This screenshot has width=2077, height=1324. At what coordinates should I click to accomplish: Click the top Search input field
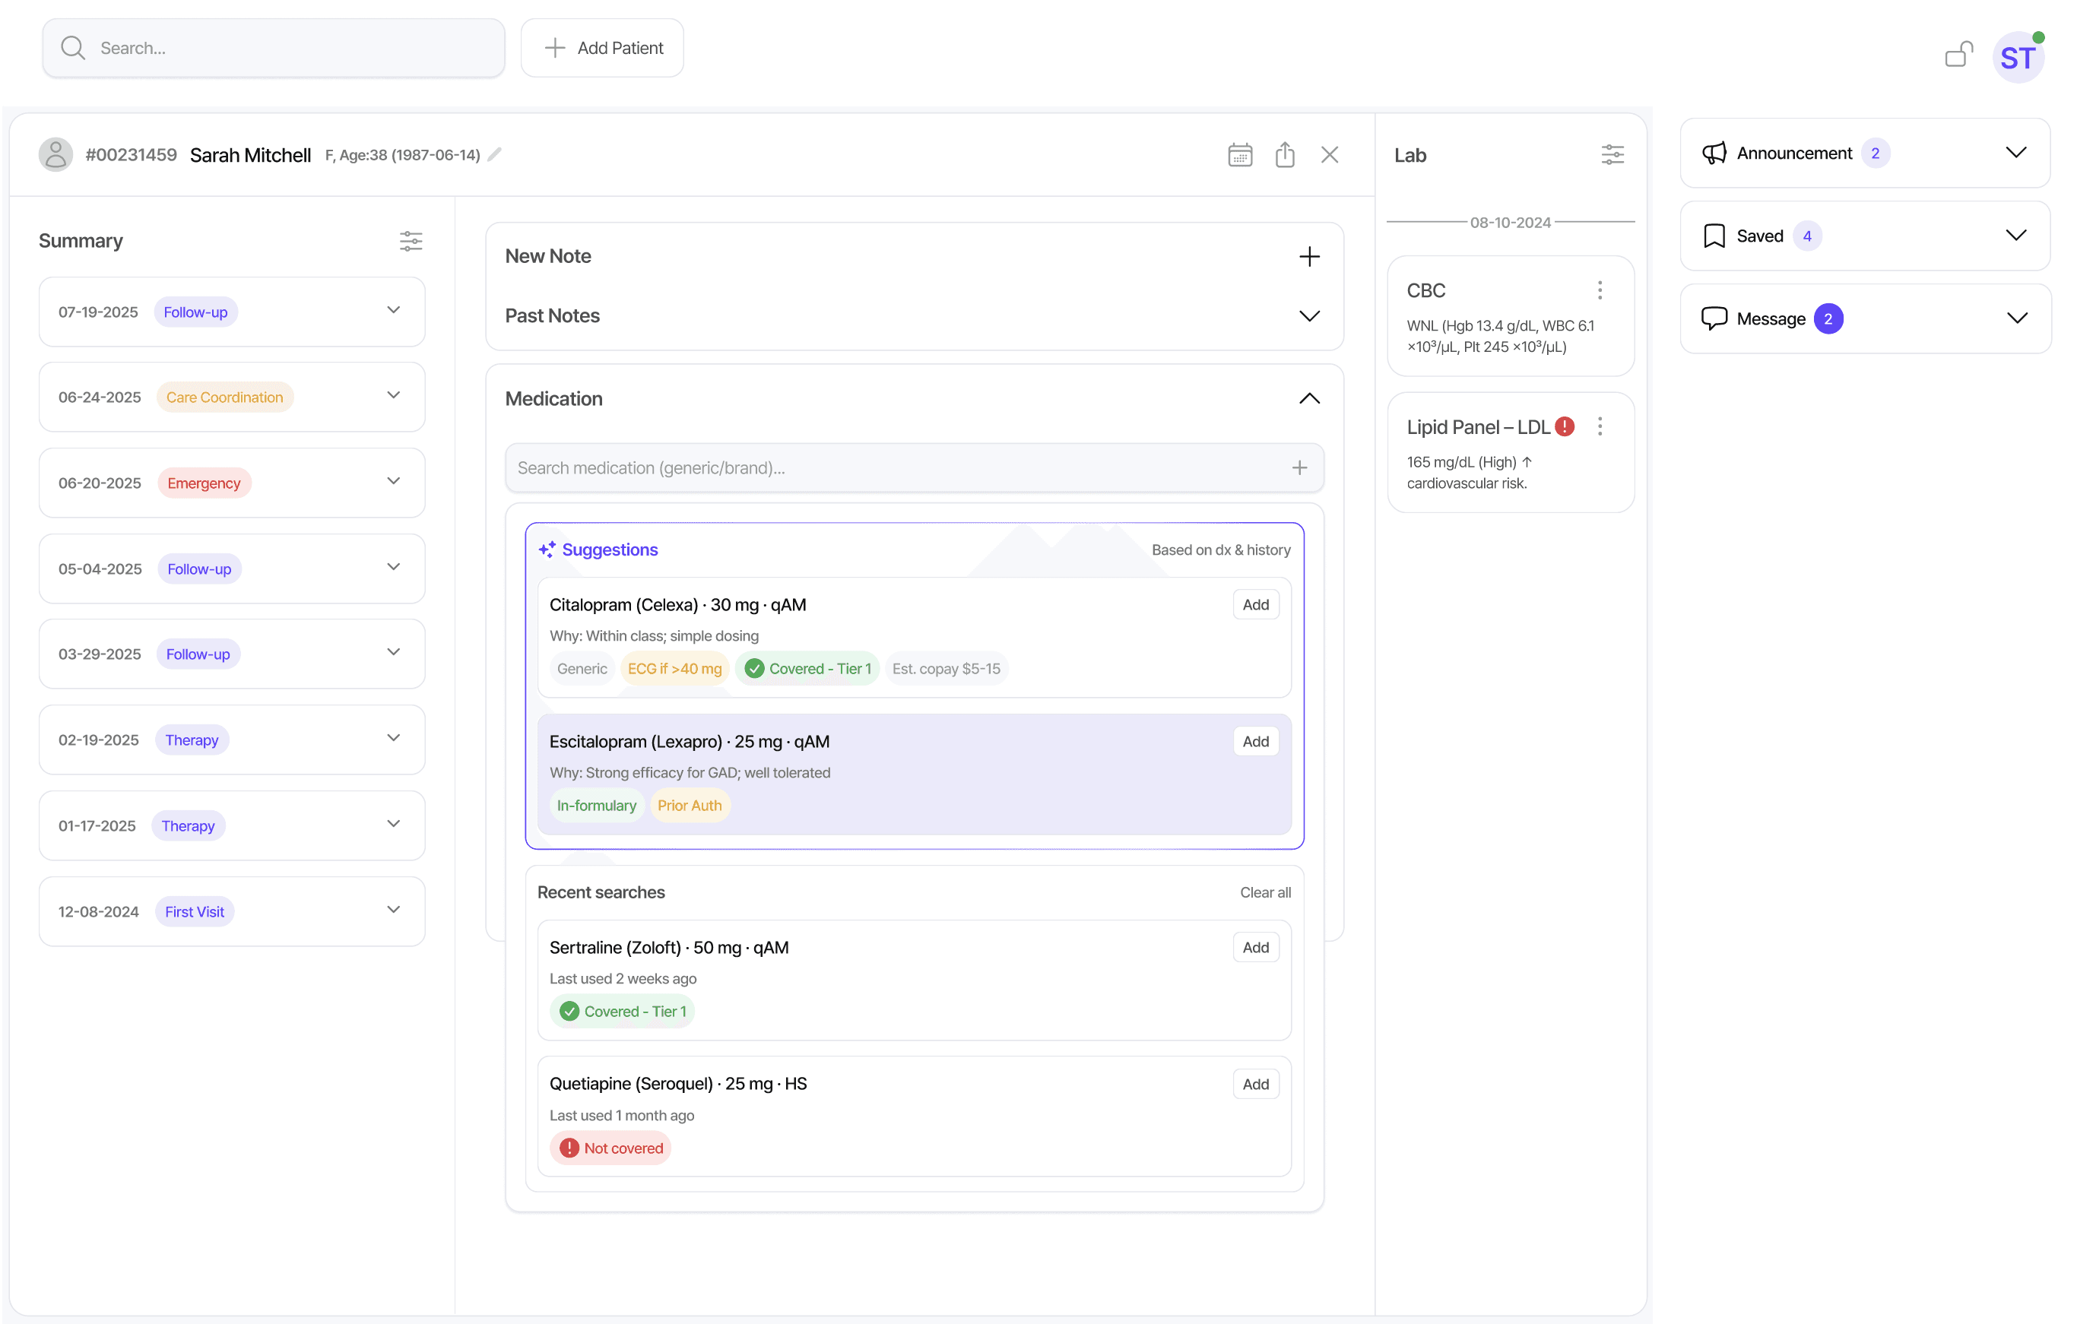pyautogui.click(x=284, y=49)
